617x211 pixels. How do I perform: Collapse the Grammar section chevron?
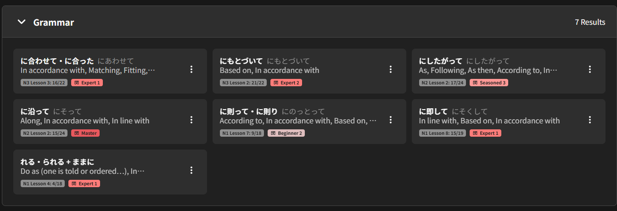(x=22, y=22)
